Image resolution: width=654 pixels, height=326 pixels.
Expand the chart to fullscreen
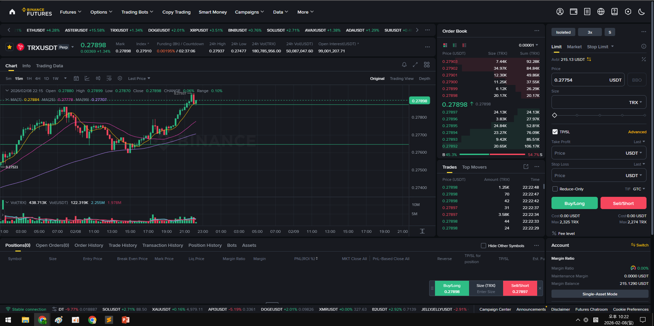point(415,64)
